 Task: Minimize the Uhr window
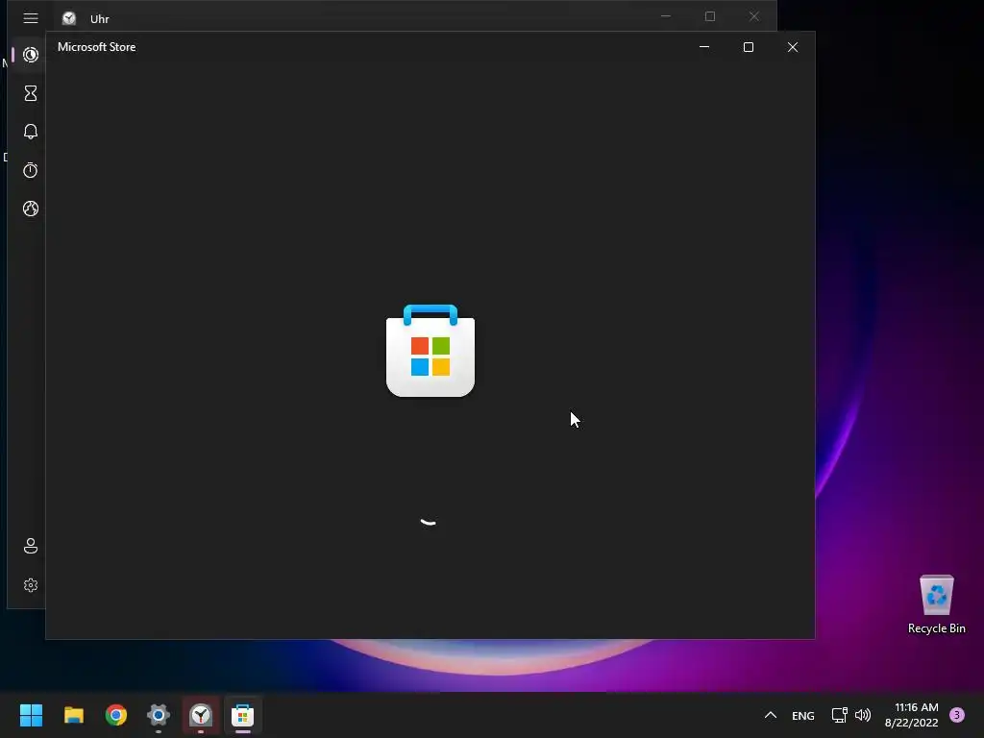pyautogui.click(x=666, y=16)
